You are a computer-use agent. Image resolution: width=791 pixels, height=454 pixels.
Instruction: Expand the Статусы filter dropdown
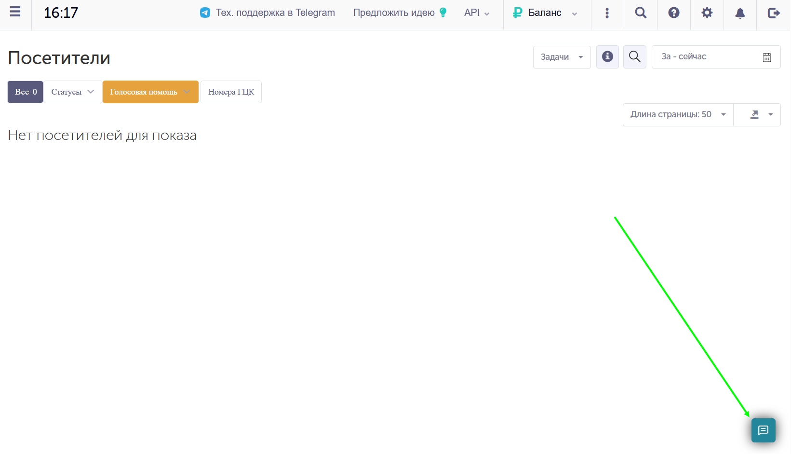tap(73, 92)
